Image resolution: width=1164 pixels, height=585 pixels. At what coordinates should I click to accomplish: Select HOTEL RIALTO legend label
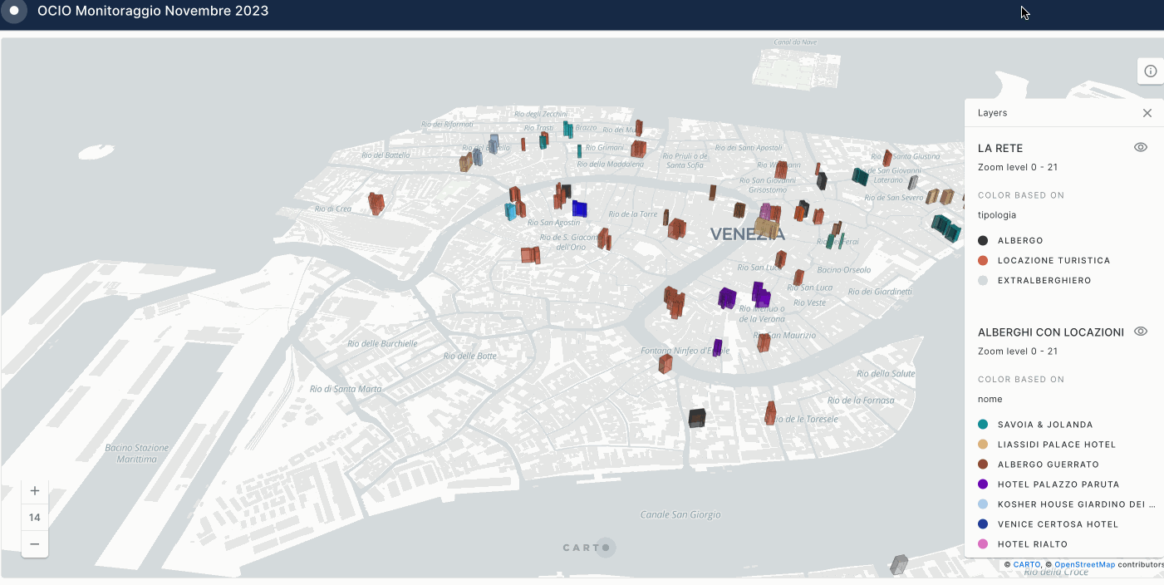point(1033,544)
